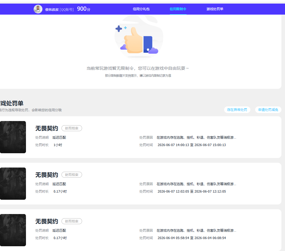Open the 信用分礼包 tab
This screenshot has width=285, height=251.
pos(141,9)
